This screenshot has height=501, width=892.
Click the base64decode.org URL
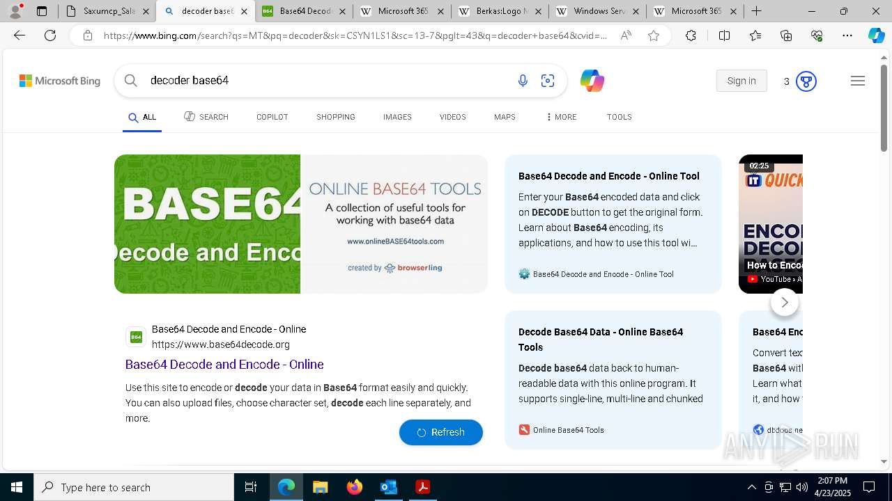(x=221, y=344)
